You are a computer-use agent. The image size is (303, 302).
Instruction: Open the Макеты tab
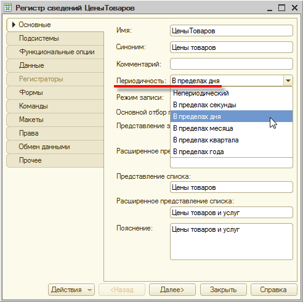point(55,120)
